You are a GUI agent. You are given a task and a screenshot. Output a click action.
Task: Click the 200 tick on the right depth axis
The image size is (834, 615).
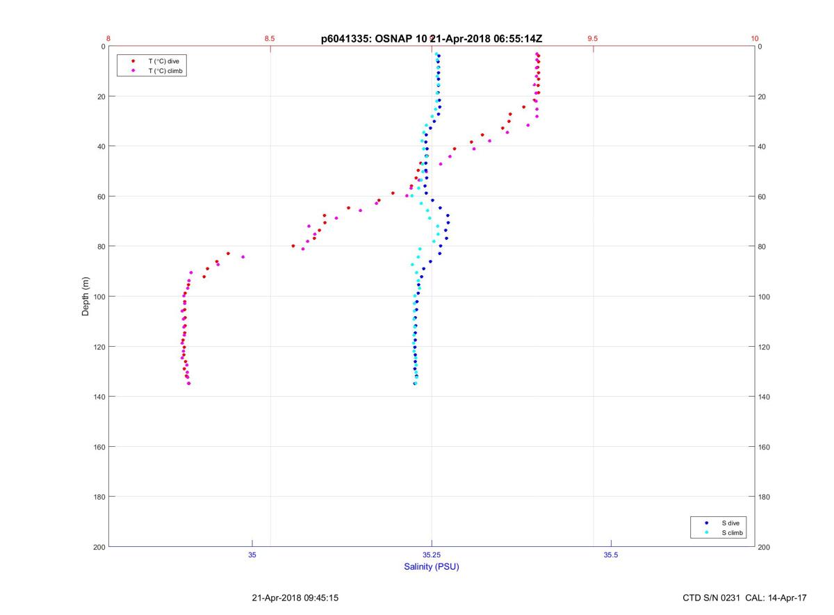pos(764,547)
